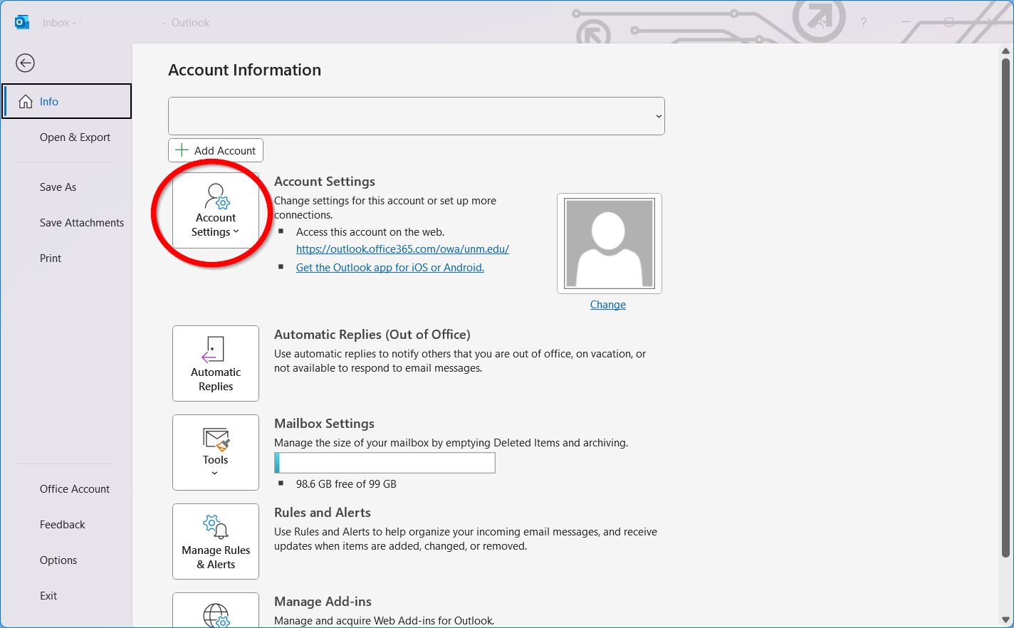This screenshot has height=628, width=1014.
Task: Select Save As in sidebar
Action: point(58,187)
